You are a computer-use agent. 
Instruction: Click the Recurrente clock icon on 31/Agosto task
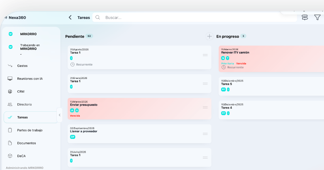coord(72,64)
